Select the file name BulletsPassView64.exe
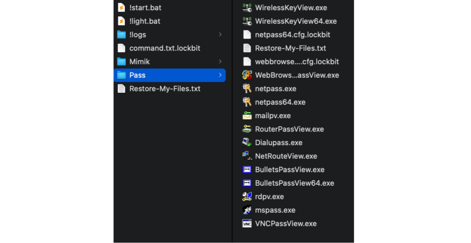Screen dimensions: 471x243 point(295,183)
